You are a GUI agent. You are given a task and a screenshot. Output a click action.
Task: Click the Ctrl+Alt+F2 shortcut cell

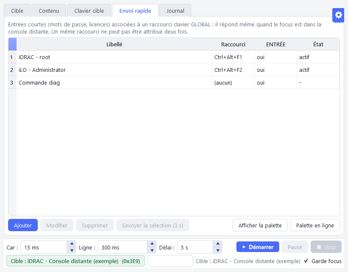coord(233,70)
